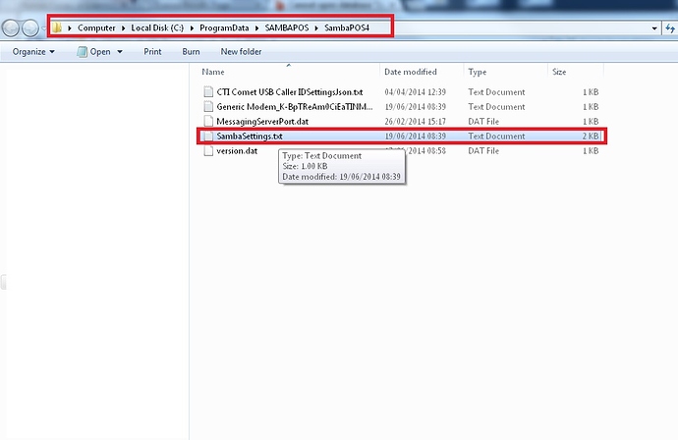Screen dimensions: 678x440
Task: Go to Computer in the breadcrumb
Action: (x=96, y=28)
